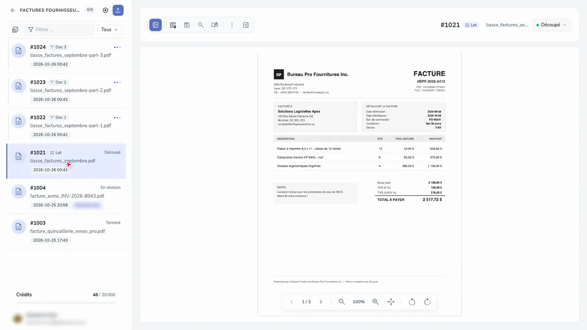Go to previous page of PDF
This screenshot has width=587, height=330.
(x=291, y=302)
